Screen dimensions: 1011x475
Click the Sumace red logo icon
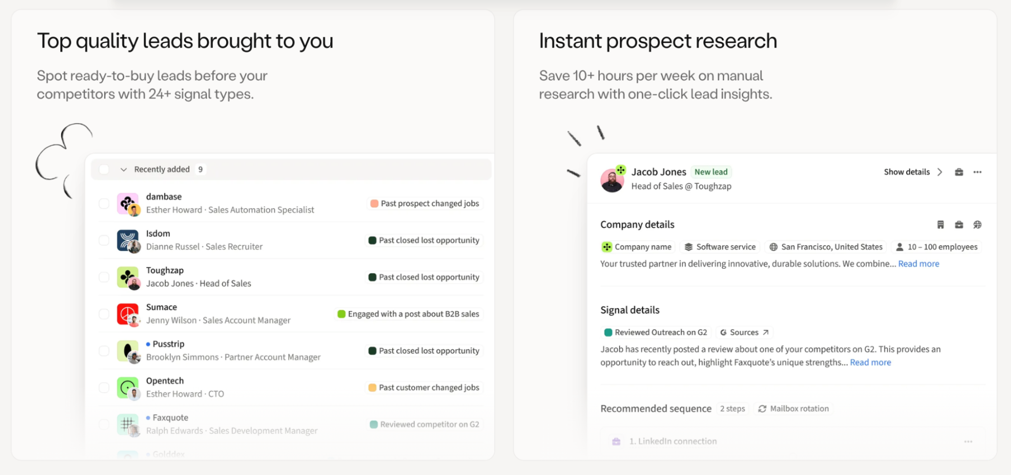[x=127, y=314]
